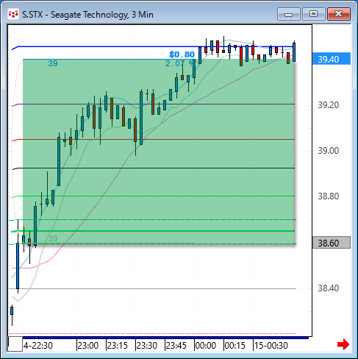This screenshot has width=358, height=359.
Task: Click the small box at time axis start
Action: coord(15,344)
